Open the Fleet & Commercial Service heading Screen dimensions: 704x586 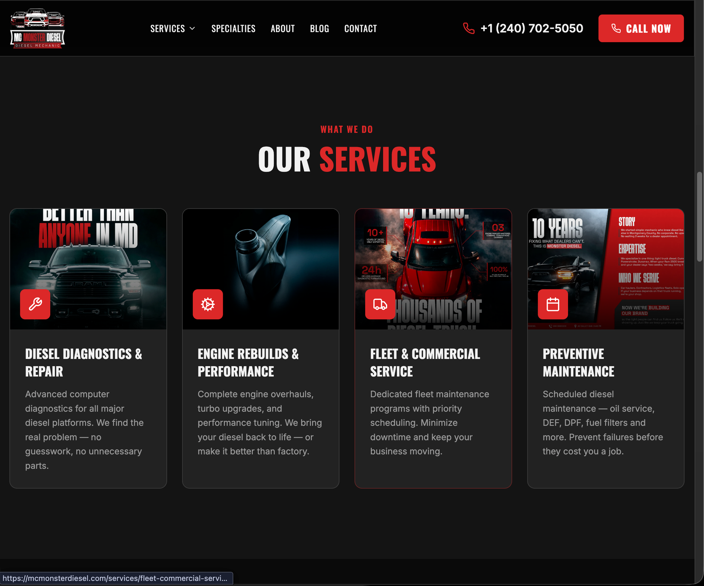click(425, 363)
